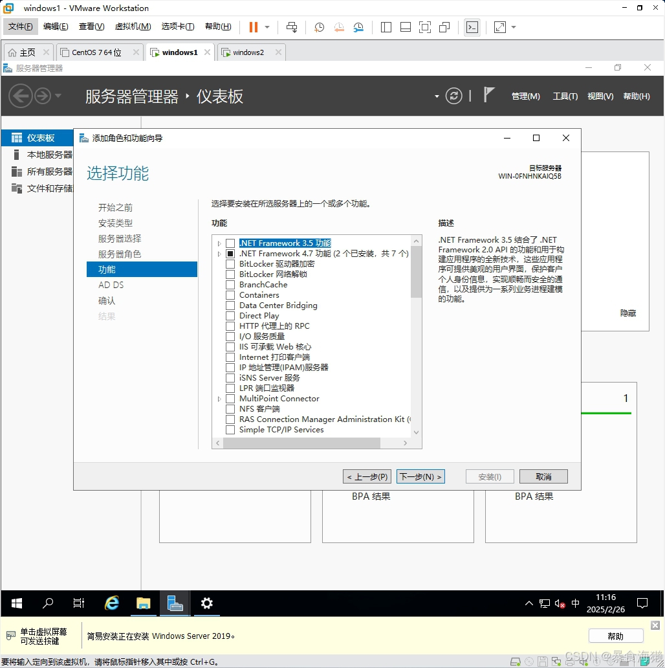Click the 帮助 button in VMware hint bar
Image resolution: width=665 pixels, height=668 pixels.
click(616, 636)
